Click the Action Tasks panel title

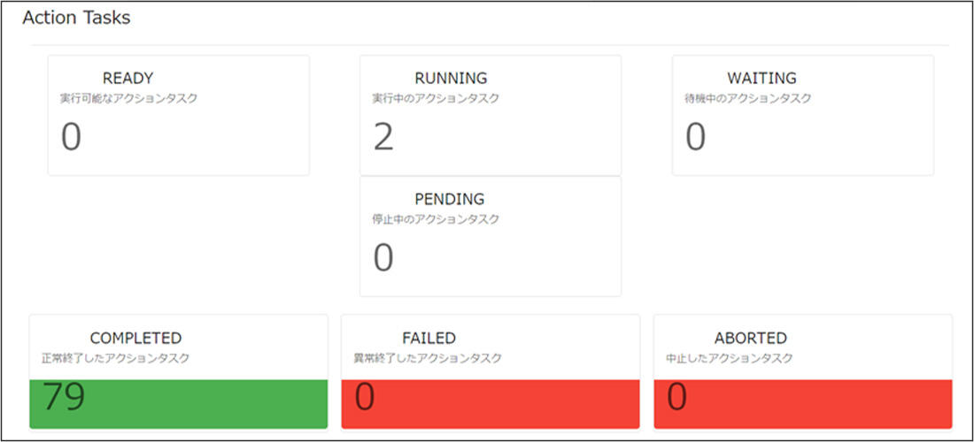click(x=76, y=18)
